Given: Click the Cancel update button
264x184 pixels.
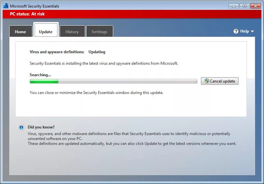Looking at the screenshot, I should 219,81.
